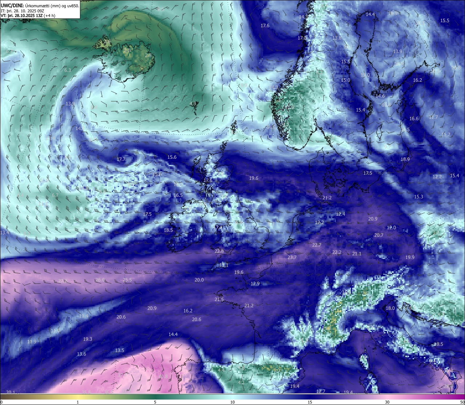Click the map value '6.7'

55,195
